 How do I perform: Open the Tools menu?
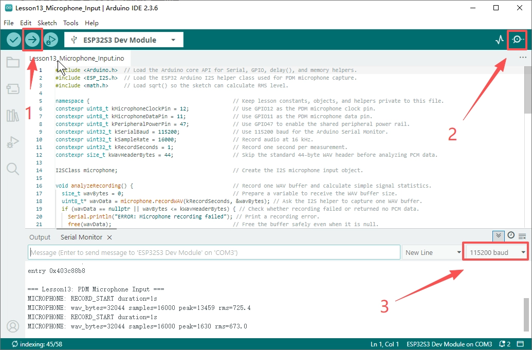(x=70, y=23)
